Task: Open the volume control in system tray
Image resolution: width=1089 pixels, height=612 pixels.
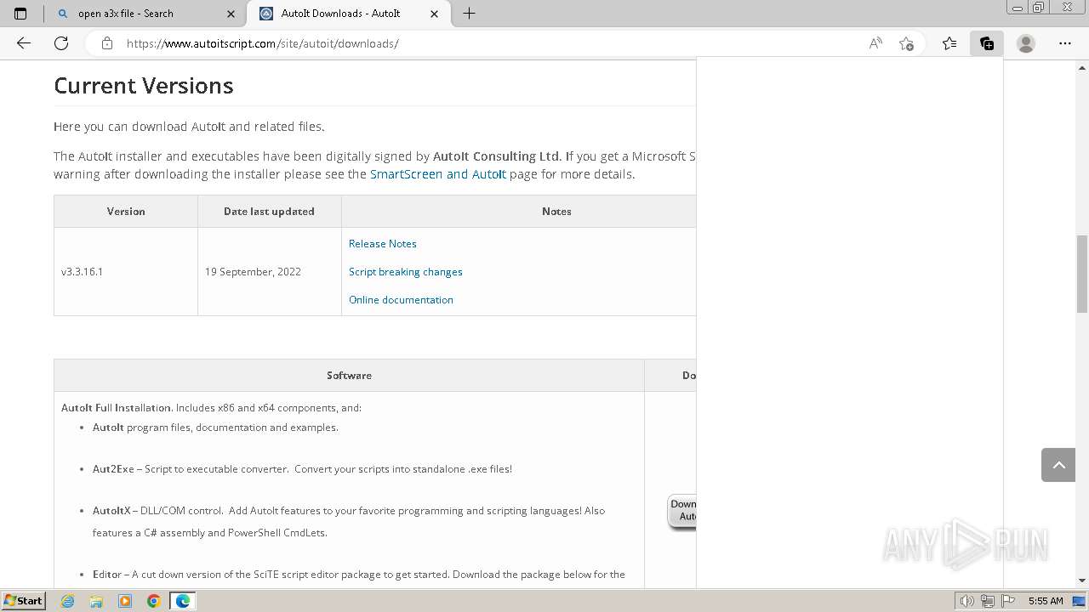Action: coord(967,601)
